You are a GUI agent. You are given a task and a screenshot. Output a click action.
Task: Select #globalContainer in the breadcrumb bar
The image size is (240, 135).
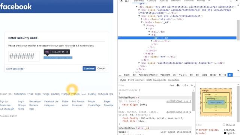(x=148, y=75)
